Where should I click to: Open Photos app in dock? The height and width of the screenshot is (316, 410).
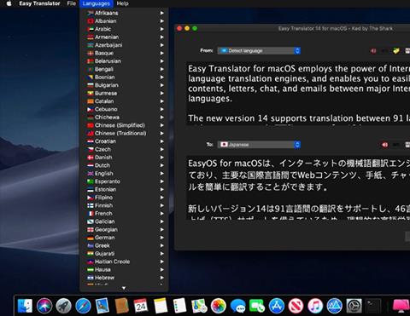click(x=219, y=306)
